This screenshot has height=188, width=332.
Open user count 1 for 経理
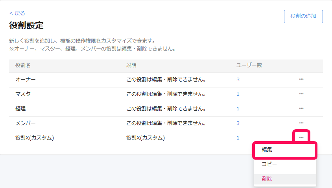(238, 109)
